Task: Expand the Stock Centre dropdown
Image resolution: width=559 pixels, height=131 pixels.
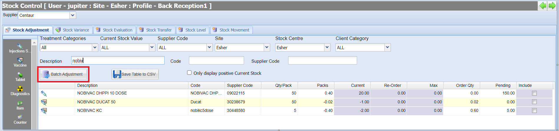Action: click(x=327, y=47)
